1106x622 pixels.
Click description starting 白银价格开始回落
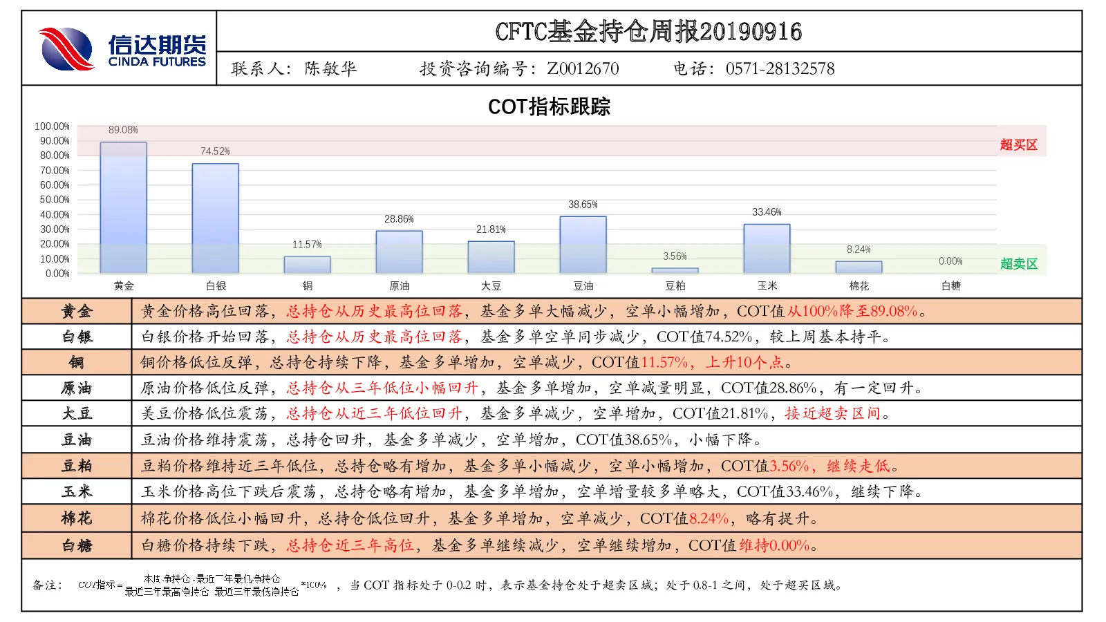[x=517, y=337]
